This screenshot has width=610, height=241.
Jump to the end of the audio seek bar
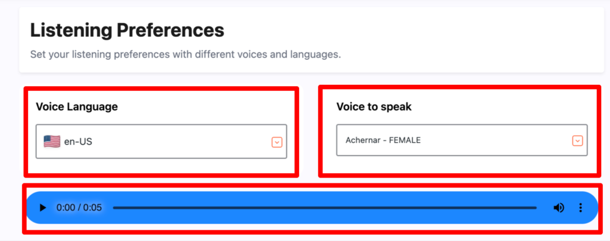pyautogui.click(x=536, y=208)
